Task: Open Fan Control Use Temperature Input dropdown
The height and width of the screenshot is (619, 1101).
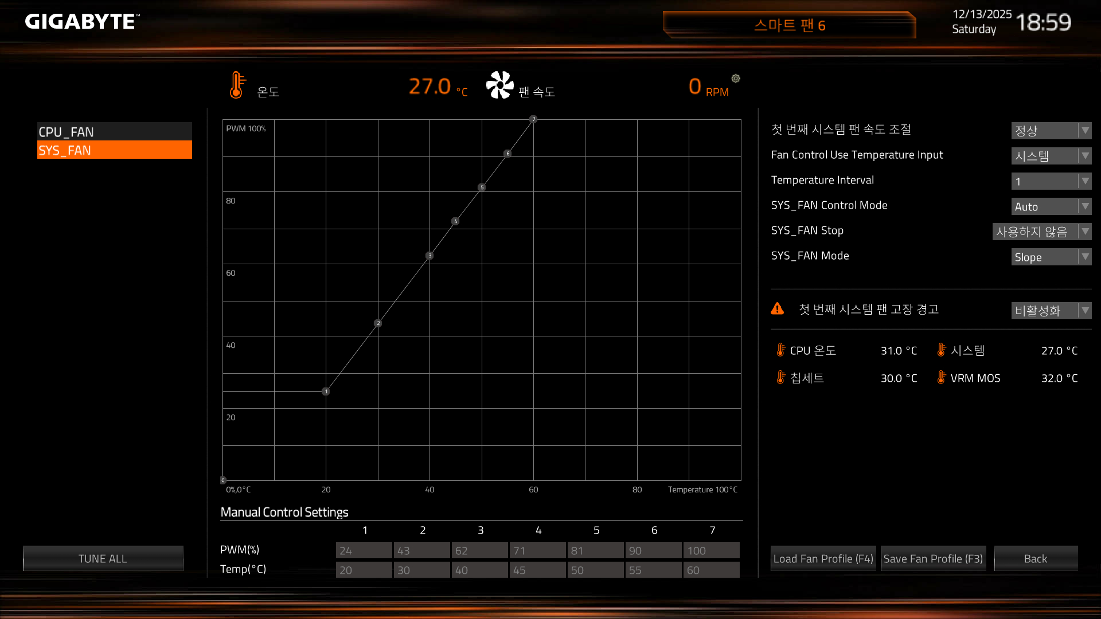Action: pyautogui.click(x=1051, y=156)
